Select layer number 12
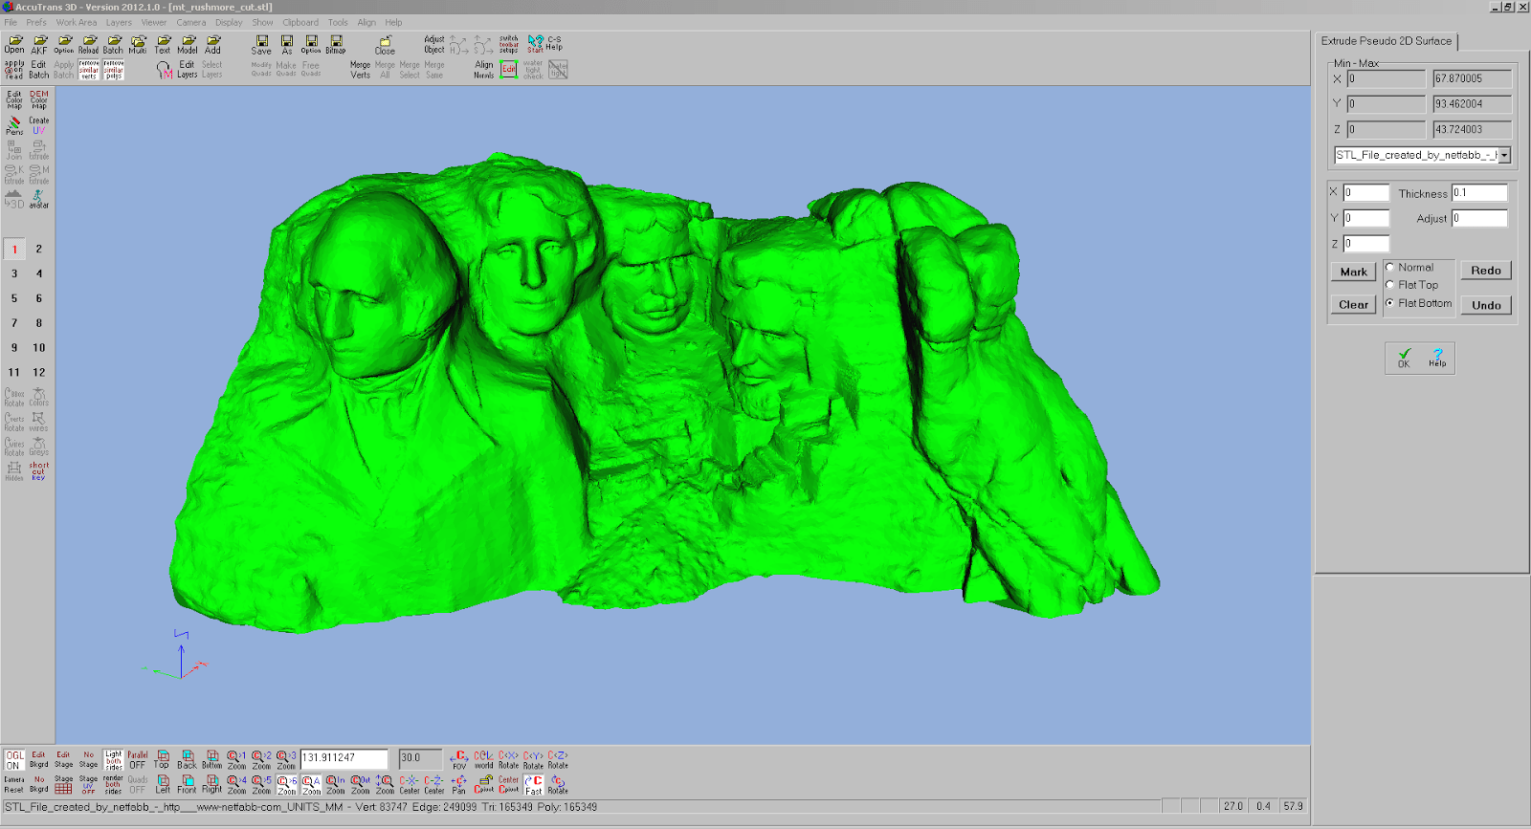 tap(39, 373)
